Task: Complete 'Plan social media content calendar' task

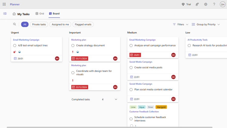Action: (131, 89)
